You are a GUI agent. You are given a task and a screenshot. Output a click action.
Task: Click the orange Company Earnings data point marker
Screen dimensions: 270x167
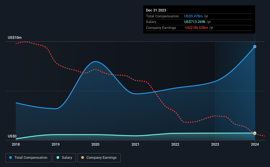255,133
